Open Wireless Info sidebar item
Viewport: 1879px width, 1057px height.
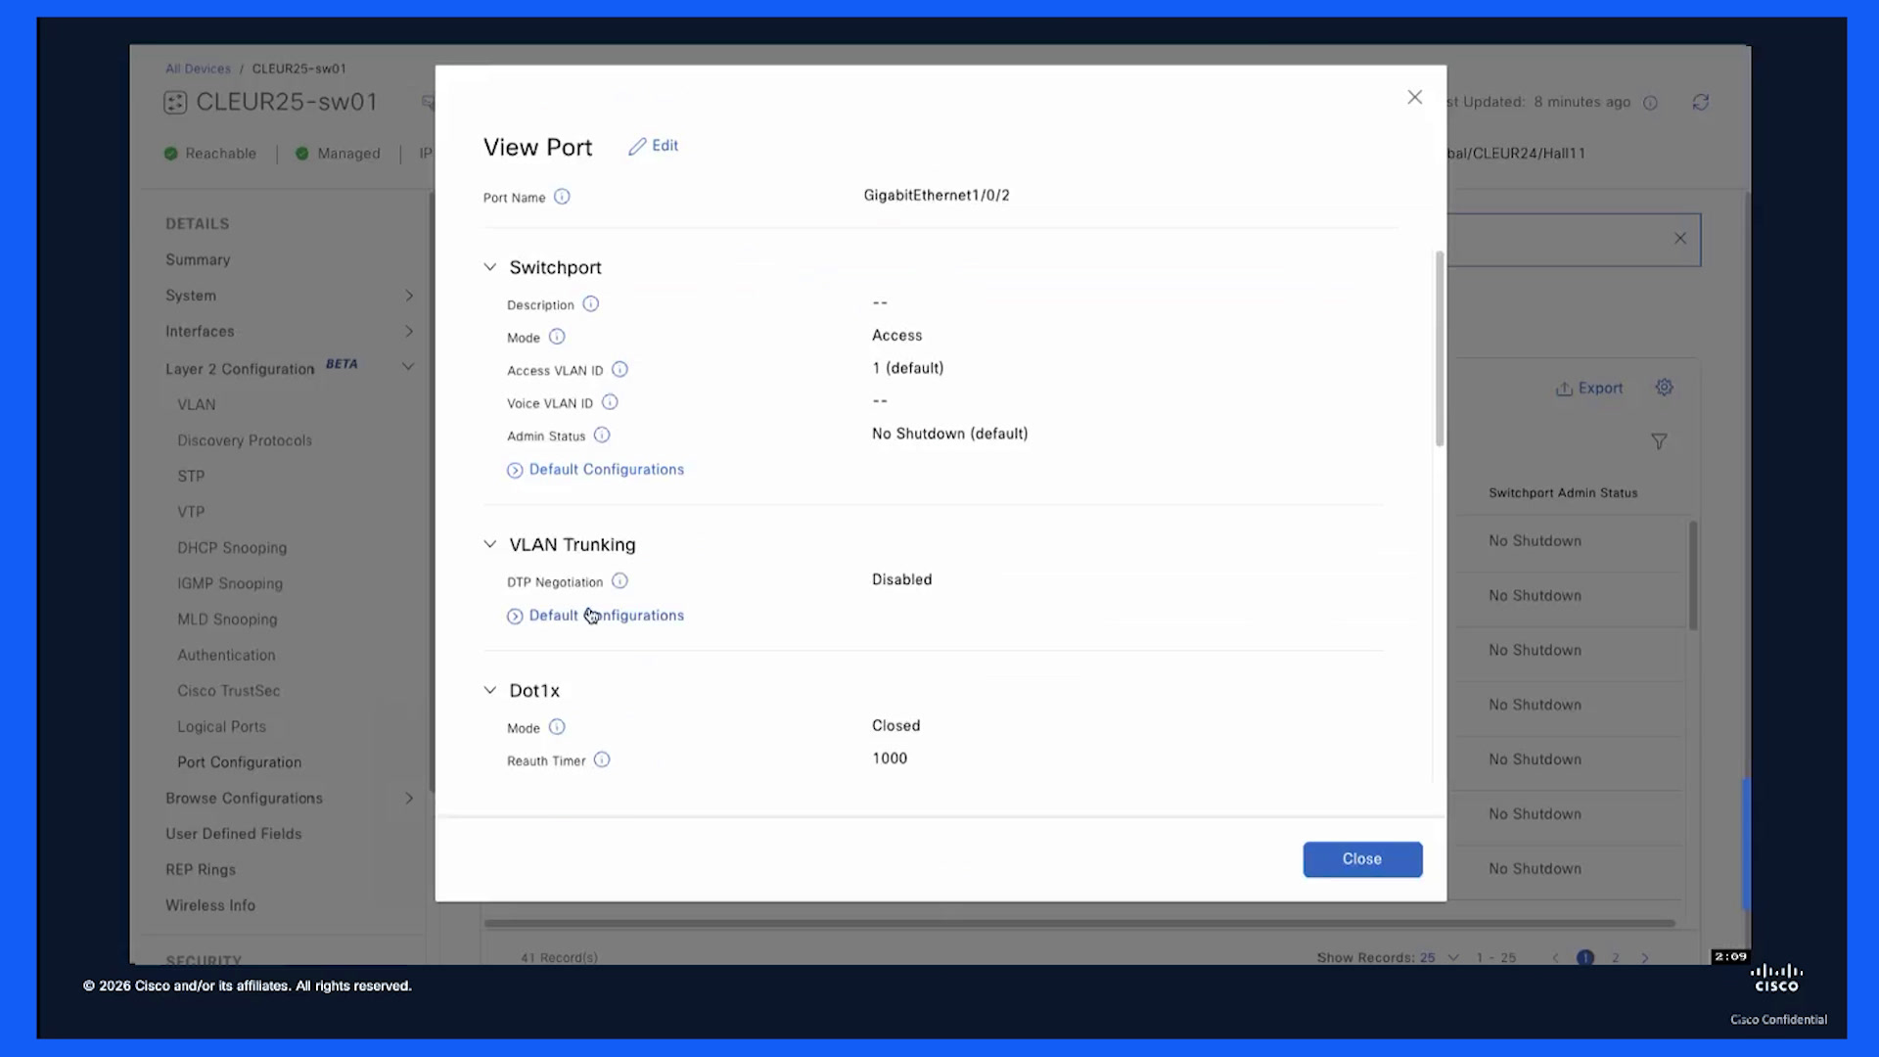coord(210,905)
